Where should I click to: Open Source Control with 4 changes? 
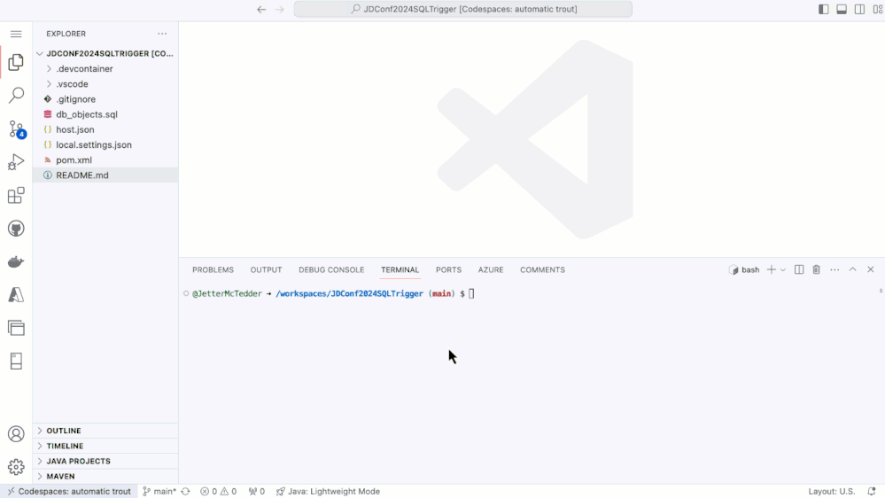pos(16,129)
